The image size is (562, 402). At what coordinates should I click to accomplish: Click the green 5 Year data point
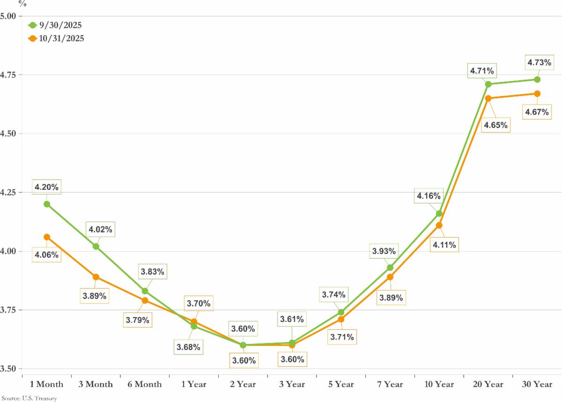click(341, 312)
